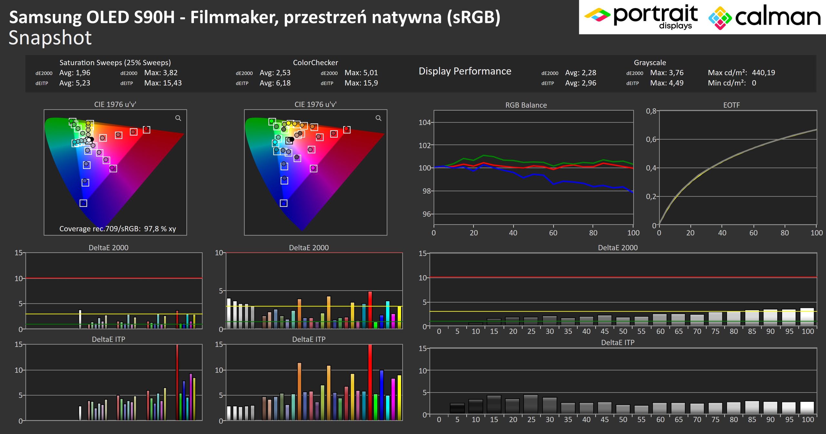Click ColorChecker dEITP Max: 15,9
The height and width of the screenshot is (434, 826).
coord(361,83)
